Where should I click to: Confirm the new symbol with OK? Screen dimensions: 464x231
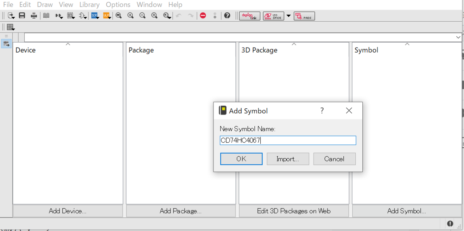coord(241,159)
